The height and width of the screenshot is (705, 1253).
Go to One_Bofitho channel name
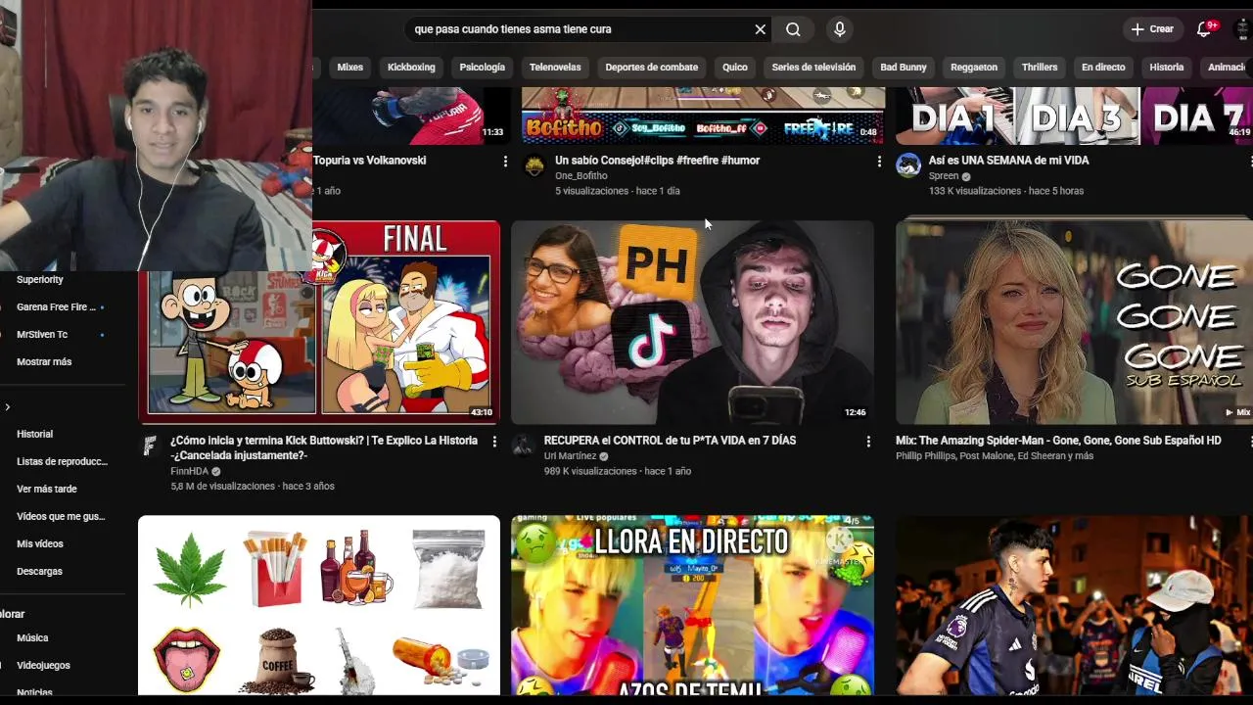pyautogui.click(x=581, y=176)
